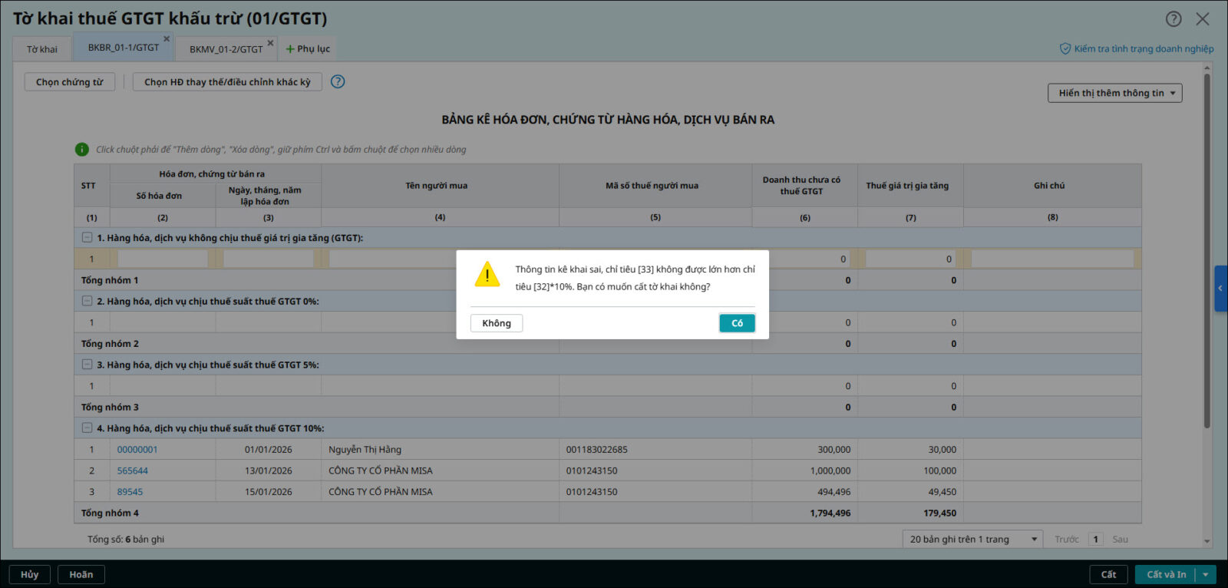Expand the blue side panel arrow on the right edge
Image resolution: width=1228 pixels, height=588 pixels.
(x=1220, y=289)
